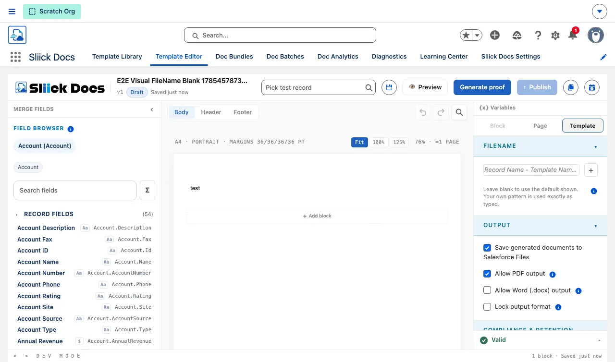Undo the last editor change
Viewport: 615px width, 362px height.
(423, 112)
